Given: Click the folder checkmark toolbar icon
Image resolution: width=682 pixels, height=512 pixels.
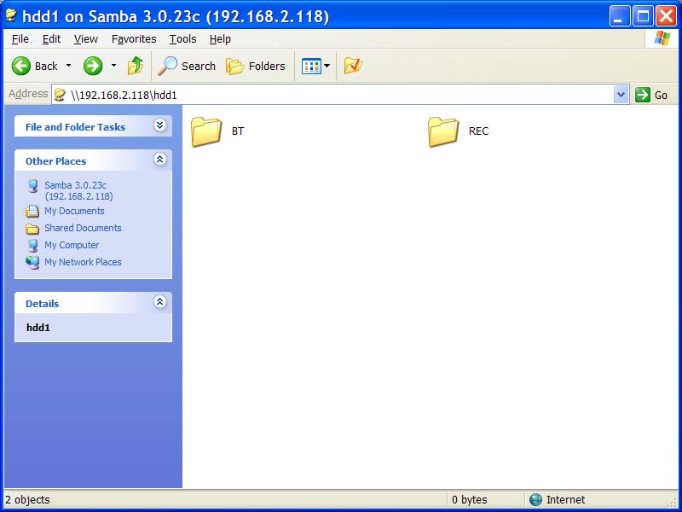Looking at the screenshot, I should (x=353, y=67).
